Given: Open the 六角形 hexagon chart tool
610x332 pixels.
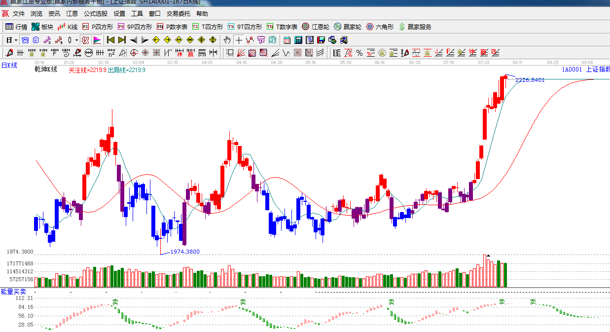Looking at the screenshot, I should click(x=380, y=27).
